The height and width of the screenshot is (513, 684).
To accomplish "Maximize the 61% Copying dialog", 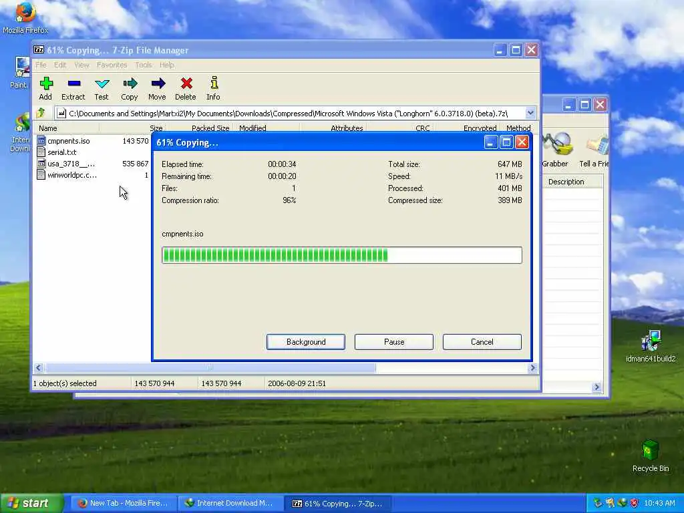I will click(x=506, y=142).
